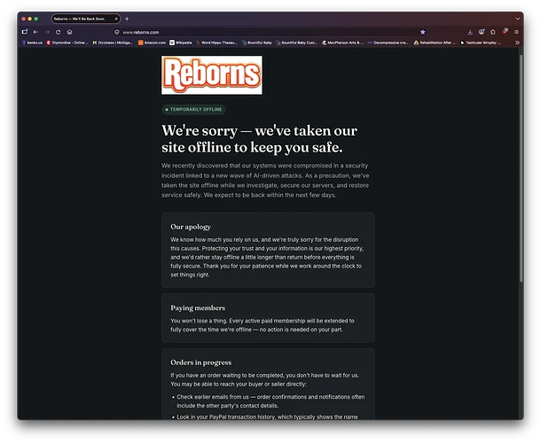The image size is (541, 443).
Task: Select the "Reborns — We'll Be Back Soon" tab
Action: point(86,19)
